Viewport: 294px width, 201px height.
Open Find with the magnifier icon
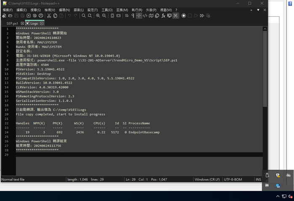click(x=84, y=16)
